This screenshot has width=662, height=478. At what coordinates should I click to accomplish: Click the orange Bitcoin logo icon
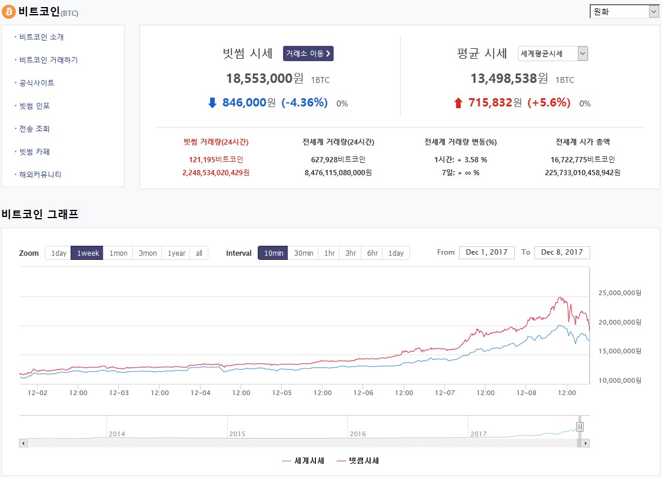coord(9,11)
